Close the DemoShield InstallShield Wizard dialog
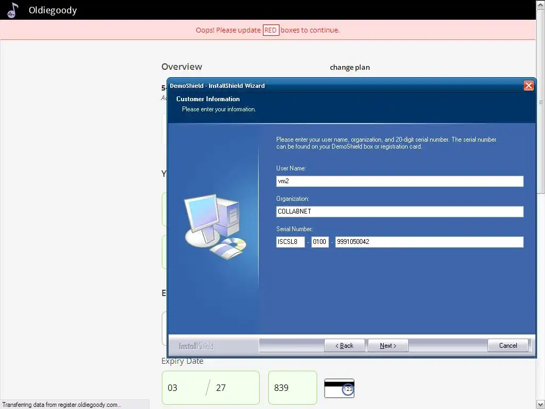Viewport: 545px width, 409px height. (529, 86)
